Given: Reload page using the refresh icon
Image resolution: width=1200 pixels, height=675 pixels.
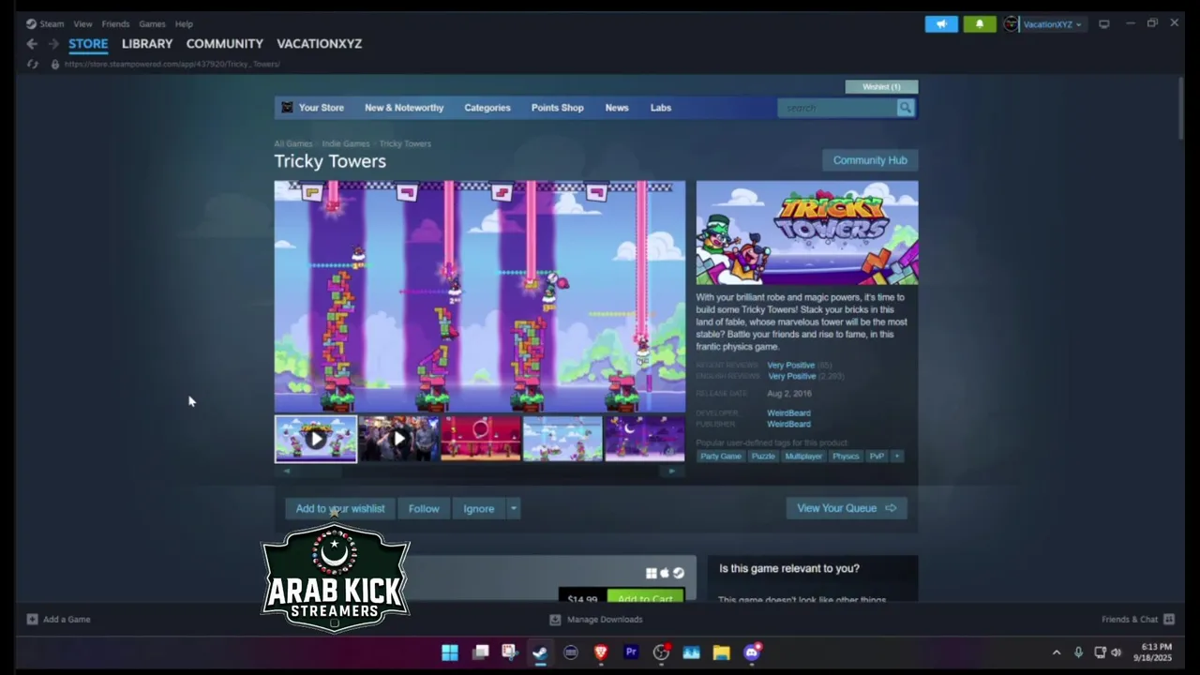Looking at the screenshot, I should pyautogui.click(x=32, y=64).
